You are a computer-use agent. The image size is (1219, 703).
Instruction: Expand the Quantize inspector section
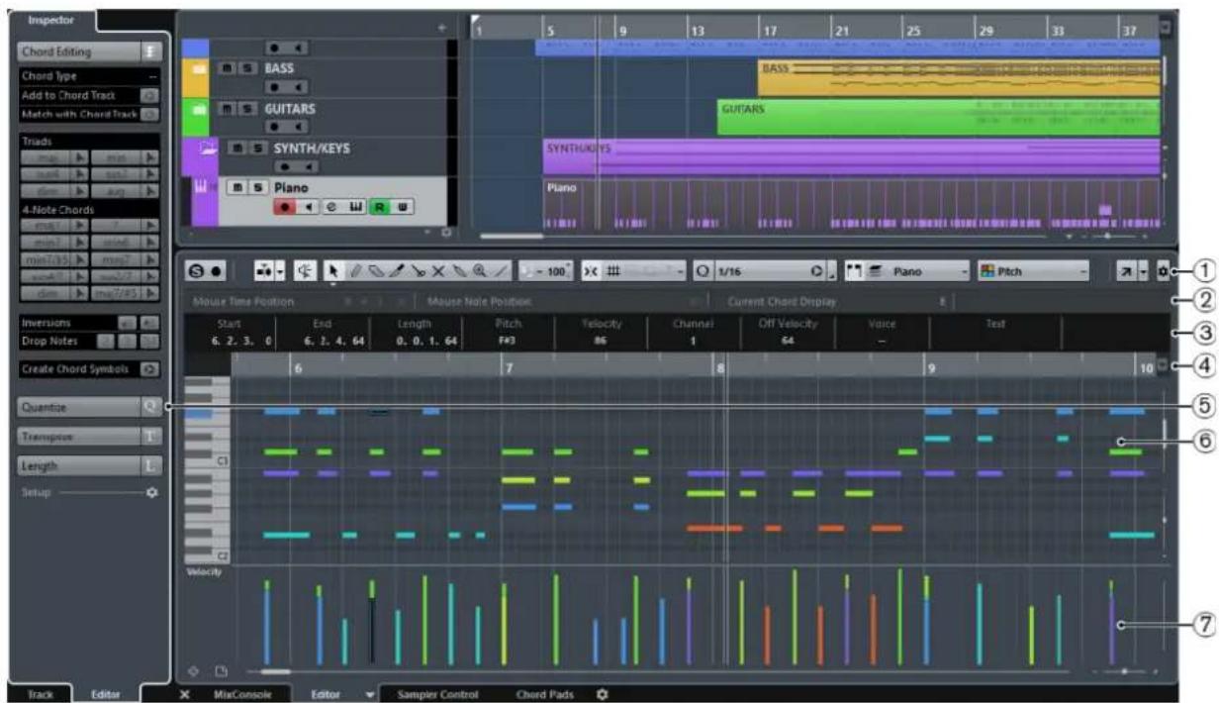89,407
